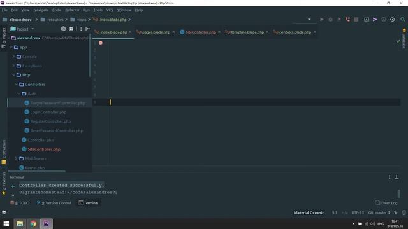This screenshot has height=229, width=408.
Task: Open Project panel options (vertical dots)
Action: click(x=81, y=29)
